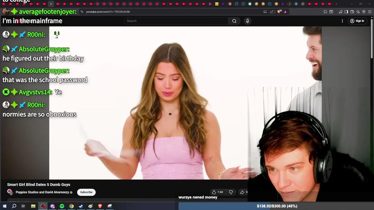Open Leo AI sparkle icon in toolbar
374x210 pixels.
pyautogui.click(x=358, y=12)
